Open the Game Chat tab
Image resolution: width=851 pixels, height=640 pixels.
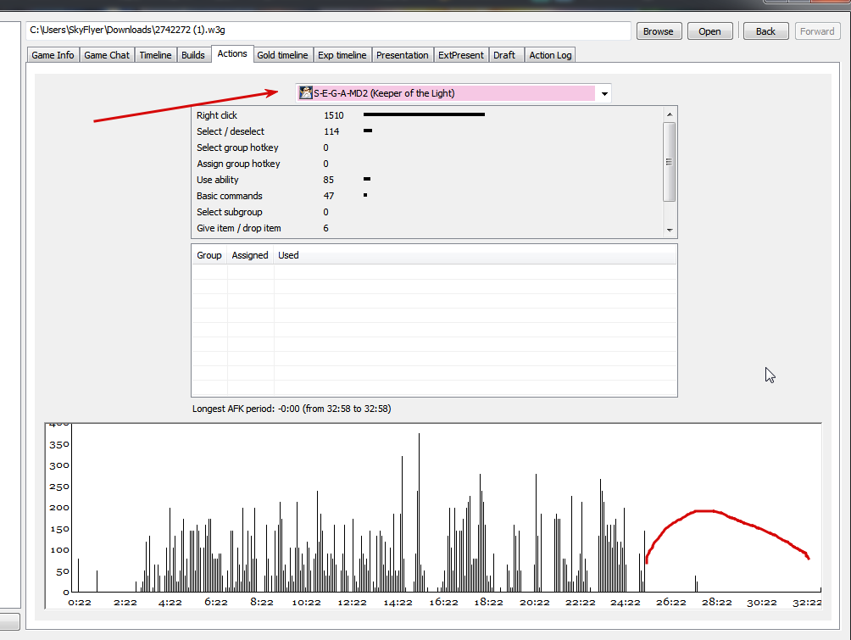[107, 55]
